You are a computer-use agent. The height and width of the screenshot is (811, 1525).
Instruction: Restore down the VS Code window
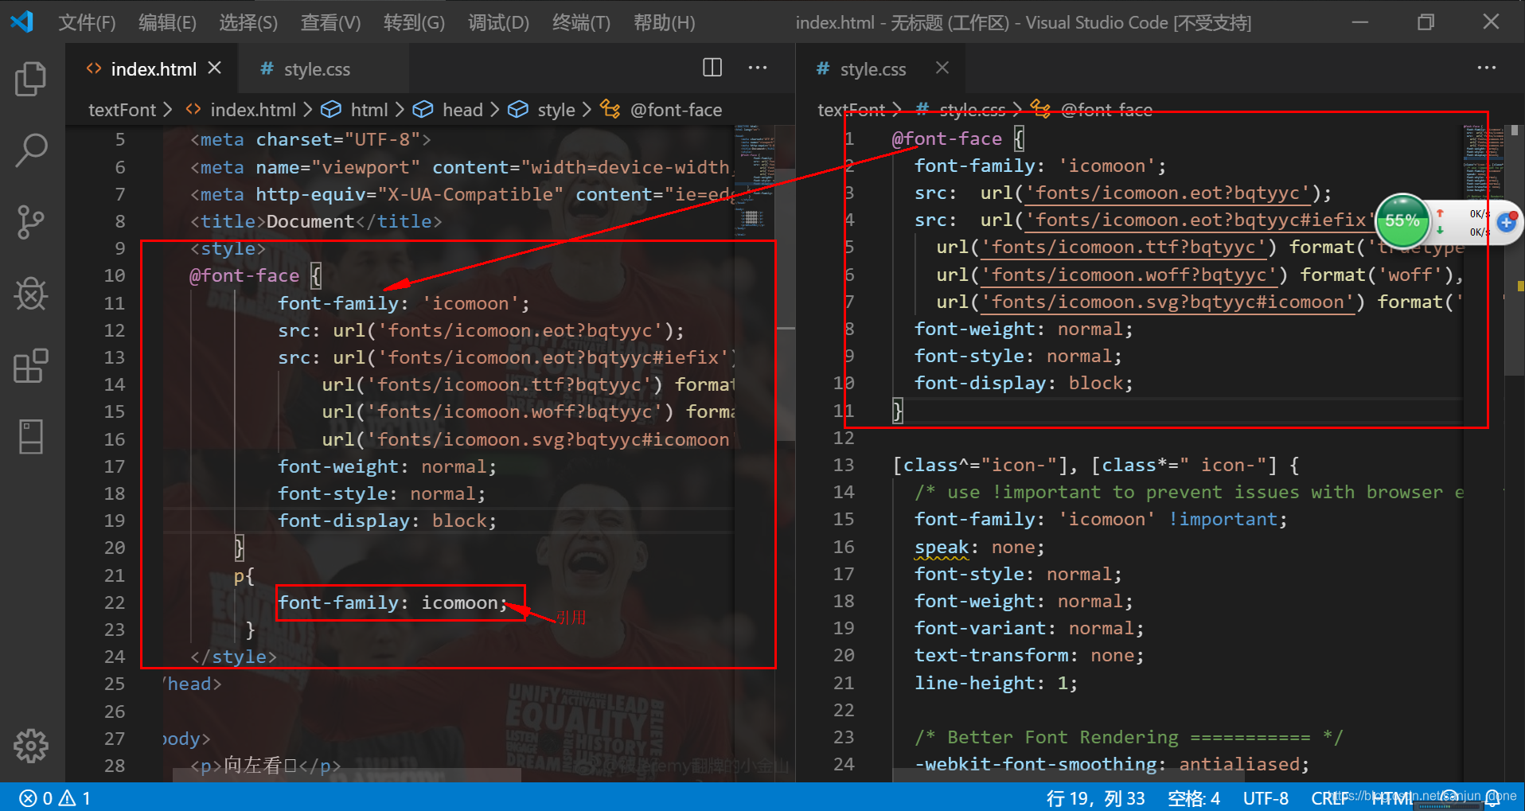(x=1426, y=21)
